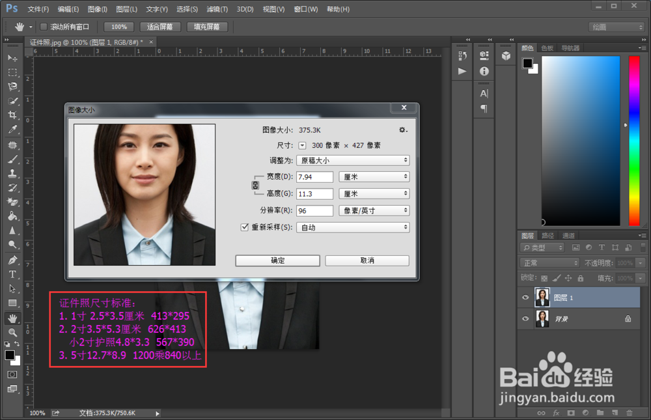The width and height of the screenshot is (651, 420).
Task: Open workspace dropdown 绘画
Action: click(616, 27)
